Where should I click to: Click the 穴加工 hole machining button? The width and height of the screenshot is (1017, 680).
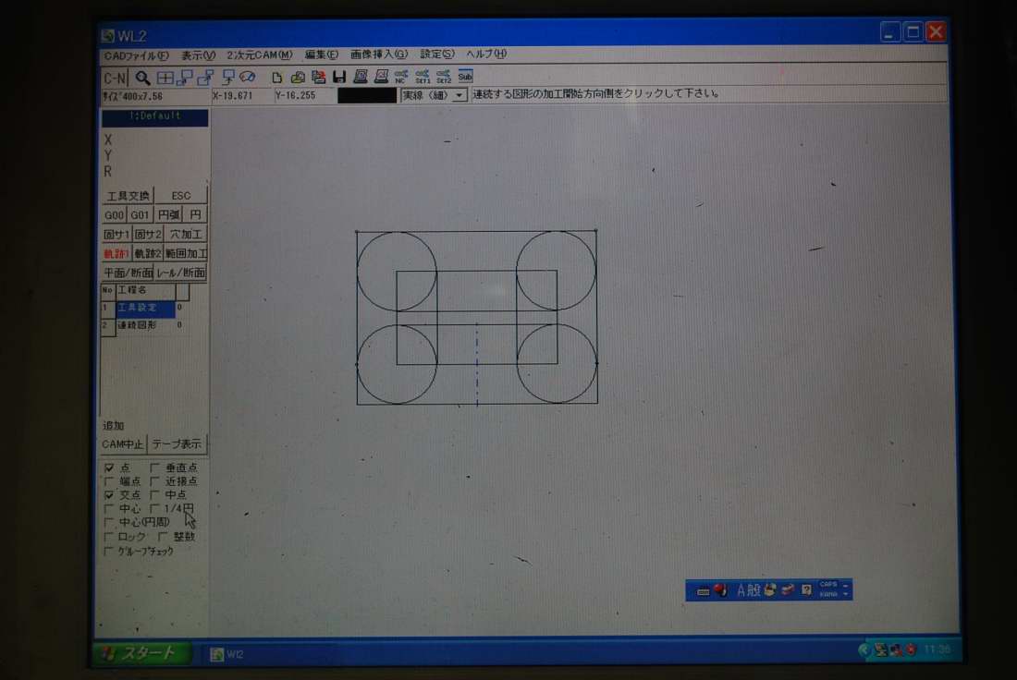pyautogui.click(x=186, y=234)
